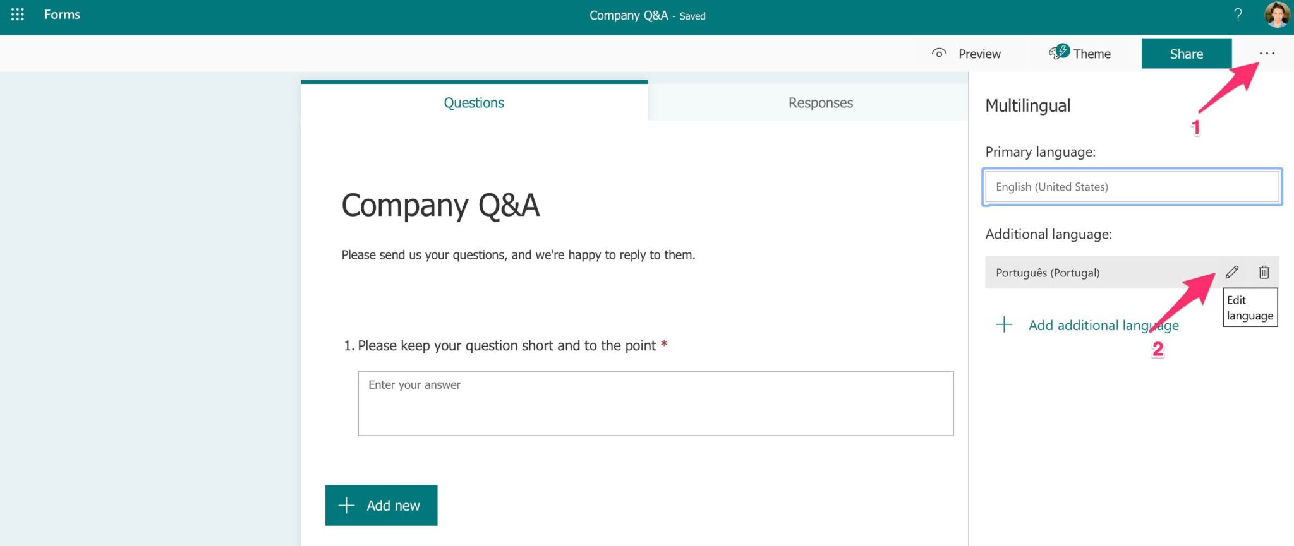
Task: Open the Primary language selector
Action: click(1130, 186)
